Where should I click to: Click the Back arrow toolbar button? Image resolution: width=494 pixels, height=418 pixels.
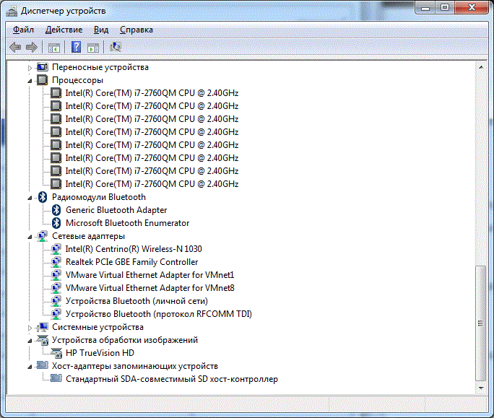click(x=15, y=48)
